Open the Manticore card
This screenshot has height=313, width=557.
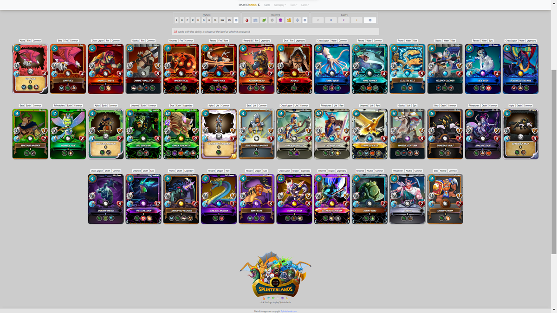[257, 198]
